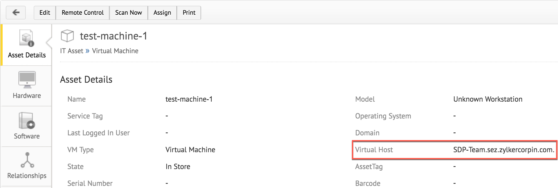Click the cube icon beside test-machine-1
The image size is (558, 188).
(67, 36)
